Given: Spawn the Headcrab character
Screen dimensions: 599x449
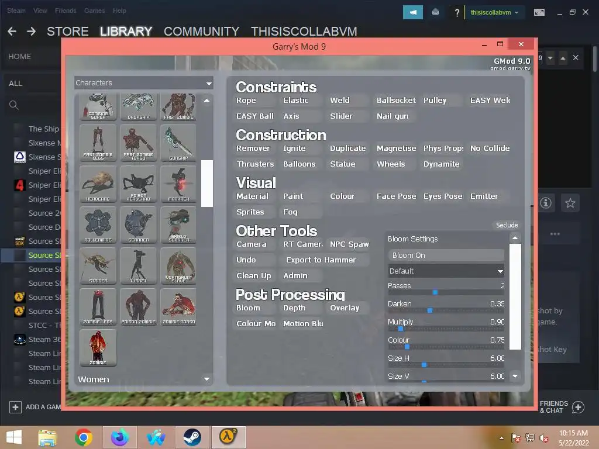Looking at the screenshot, I should point(98,184).
